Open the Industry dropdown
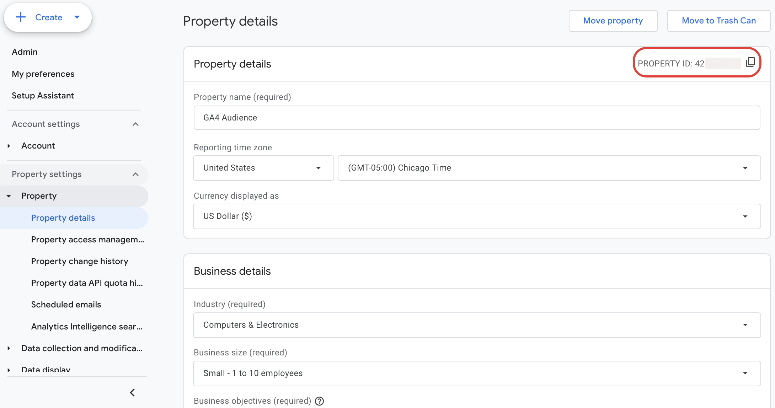Image resolution: width=775 pixels, height=408 pixels. pos(745,325)
